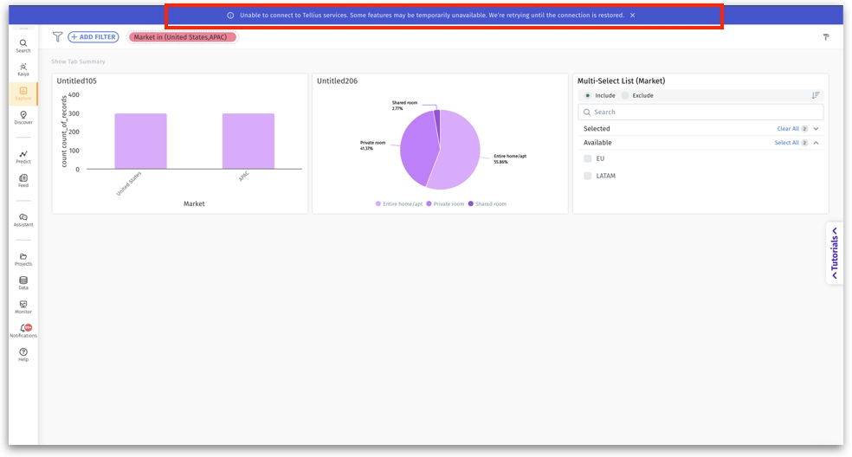
Task: Check the LATAM market checkbox
Action: 588,176
